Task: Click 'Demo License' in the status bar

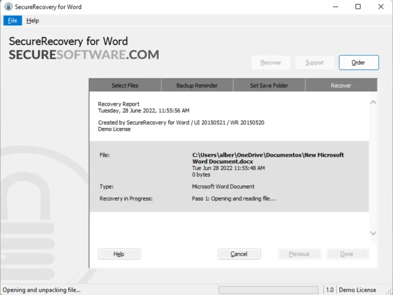Action: tap(358, 290)
